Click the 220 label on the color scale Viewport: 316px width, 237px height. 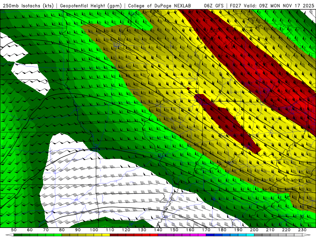pyautogui.click(x=286, y=230)
